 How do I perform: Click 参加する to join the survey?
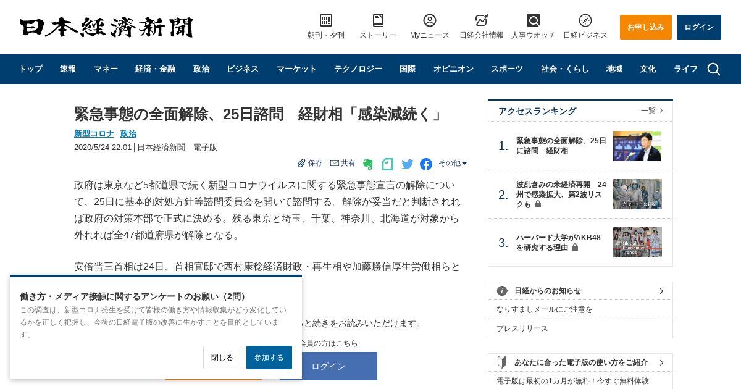pyautogui.click(x=269, y=358)
